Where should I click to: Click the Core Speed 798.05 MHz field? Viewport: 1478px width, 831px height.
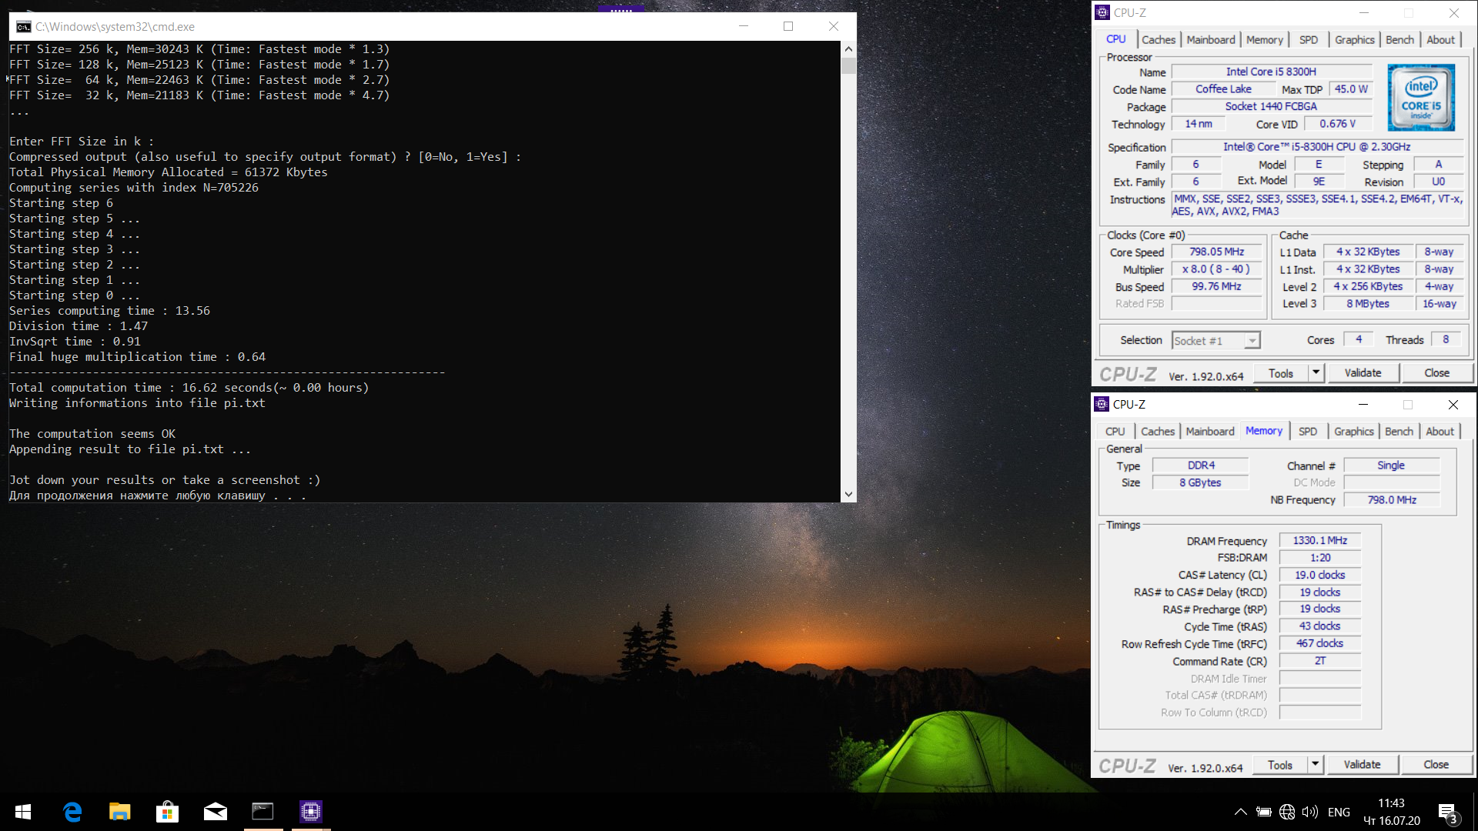point(1216,252)
